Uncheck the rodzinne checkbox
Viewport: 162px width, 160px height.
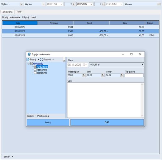35,66
